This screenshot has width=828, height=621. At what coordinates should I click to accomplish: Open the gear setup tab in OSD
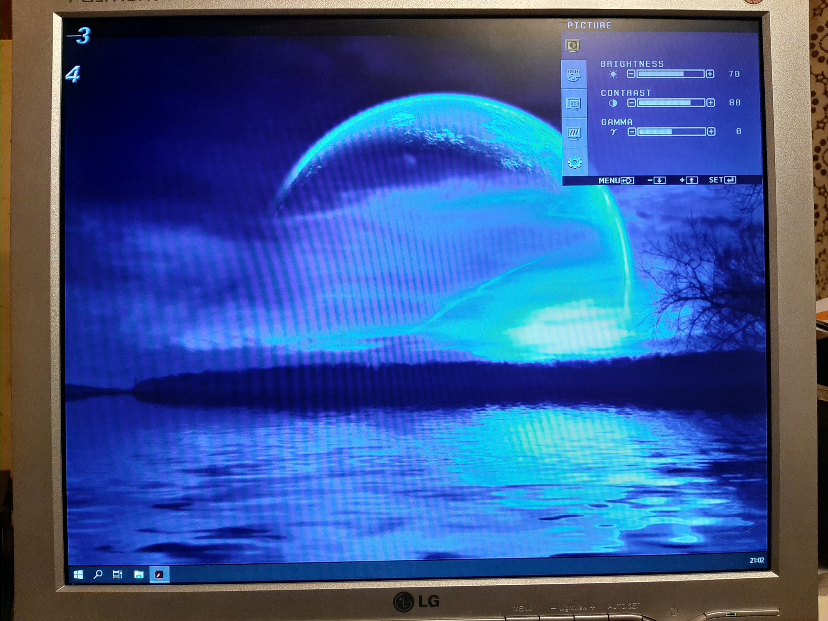click(x=575, y=163)
